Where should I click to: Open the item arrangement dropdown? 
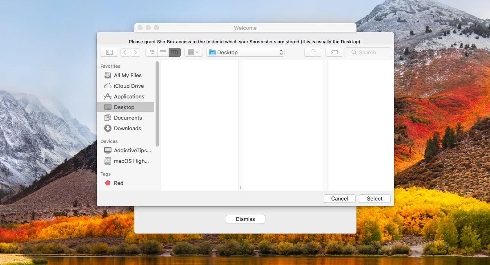pyautogui.click(x=194, y=52)
